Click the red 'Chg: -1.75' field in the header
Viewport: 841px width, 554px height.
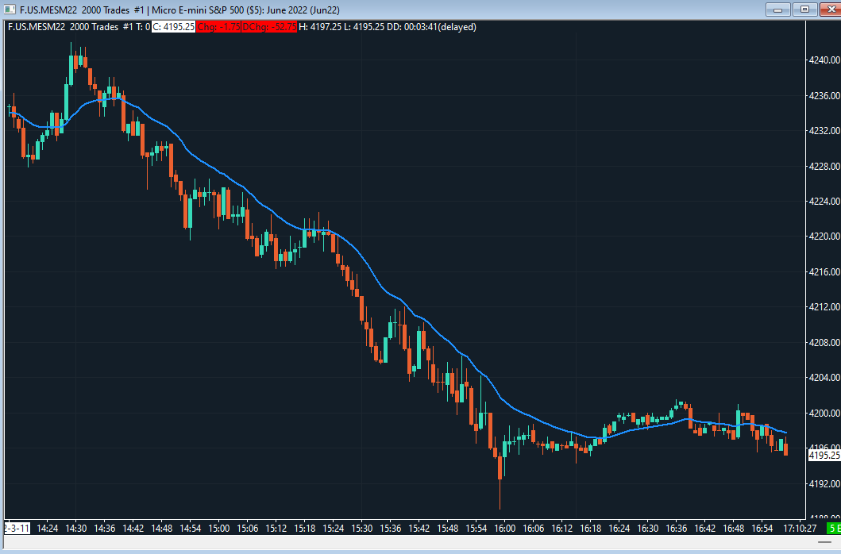pyautogui.click(x=218, y=27)
